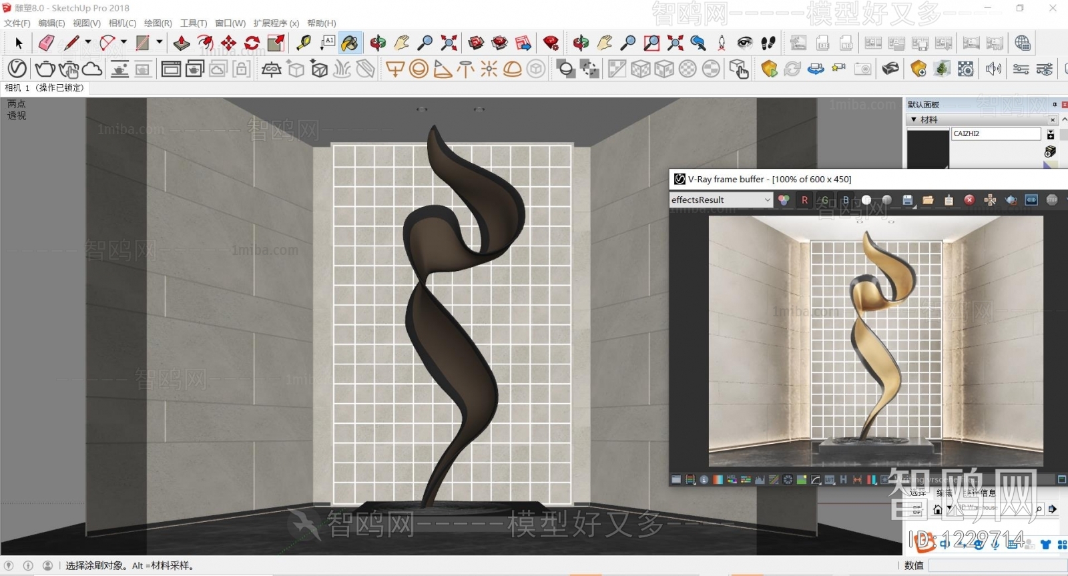Switch to the 相机 1 scene tab
1068x576 pixels.
click(45, 87)
